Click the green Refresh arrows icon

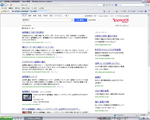point(110,5)
